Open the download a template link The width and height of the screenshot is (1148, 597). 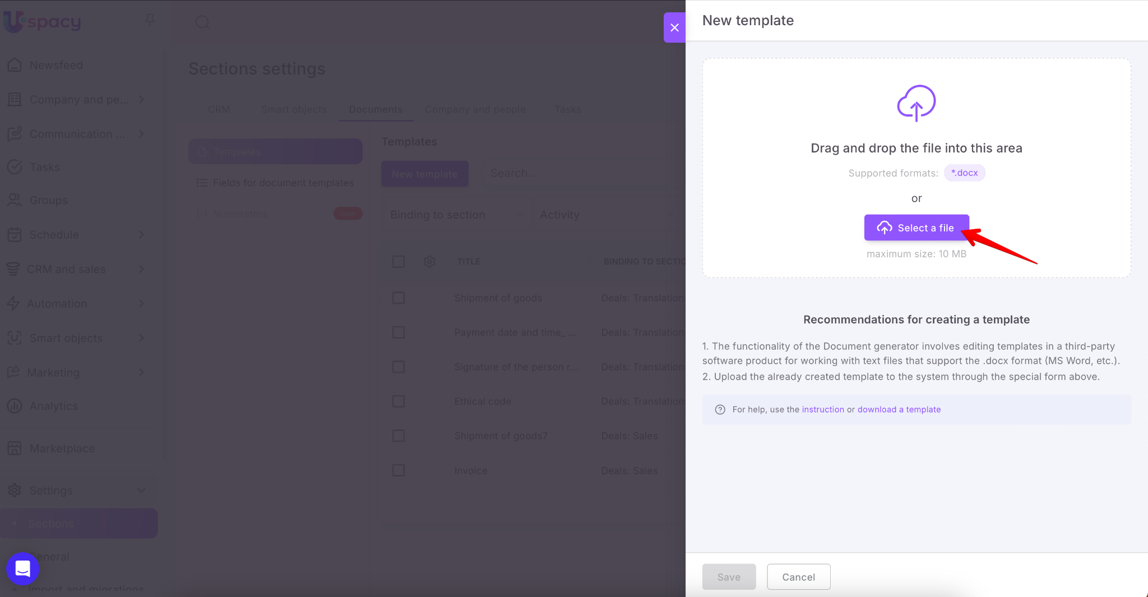coord(899,410)
